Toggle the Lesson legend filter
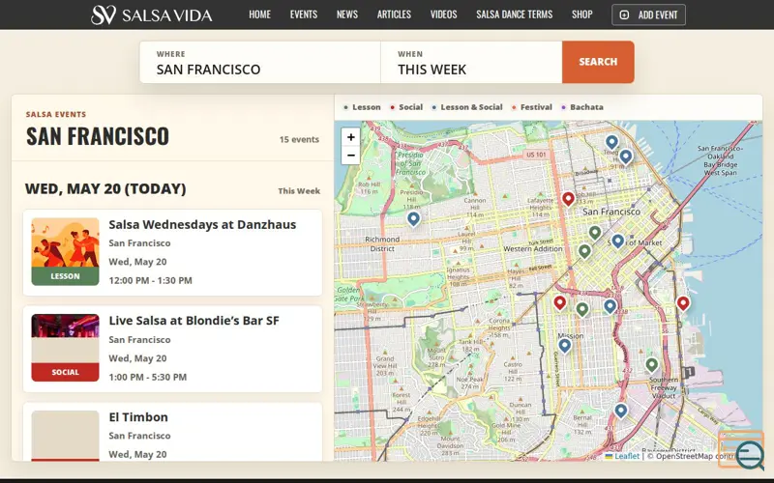 [x=362, y=107]
